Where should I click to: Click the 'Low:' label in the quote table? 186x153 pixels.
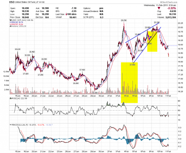[12, 14]
